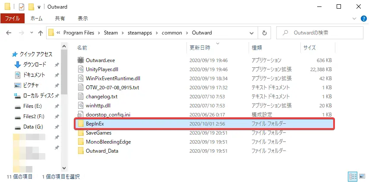Open Files2 (F:) drive in sidebar

(34, 116)
